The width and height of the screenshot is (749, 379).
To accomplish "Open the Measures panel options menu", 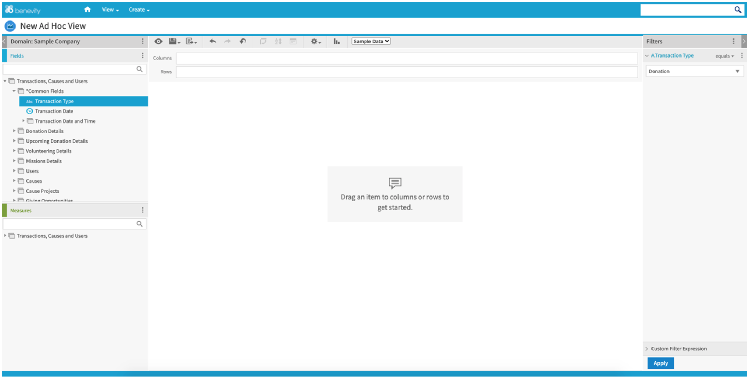I will coord(143,210).
